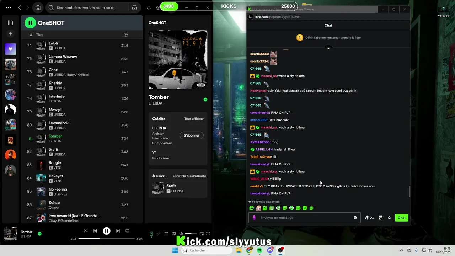
Task: Play next-up track Stafit in queue card
Action: click(x=178, y=188)
